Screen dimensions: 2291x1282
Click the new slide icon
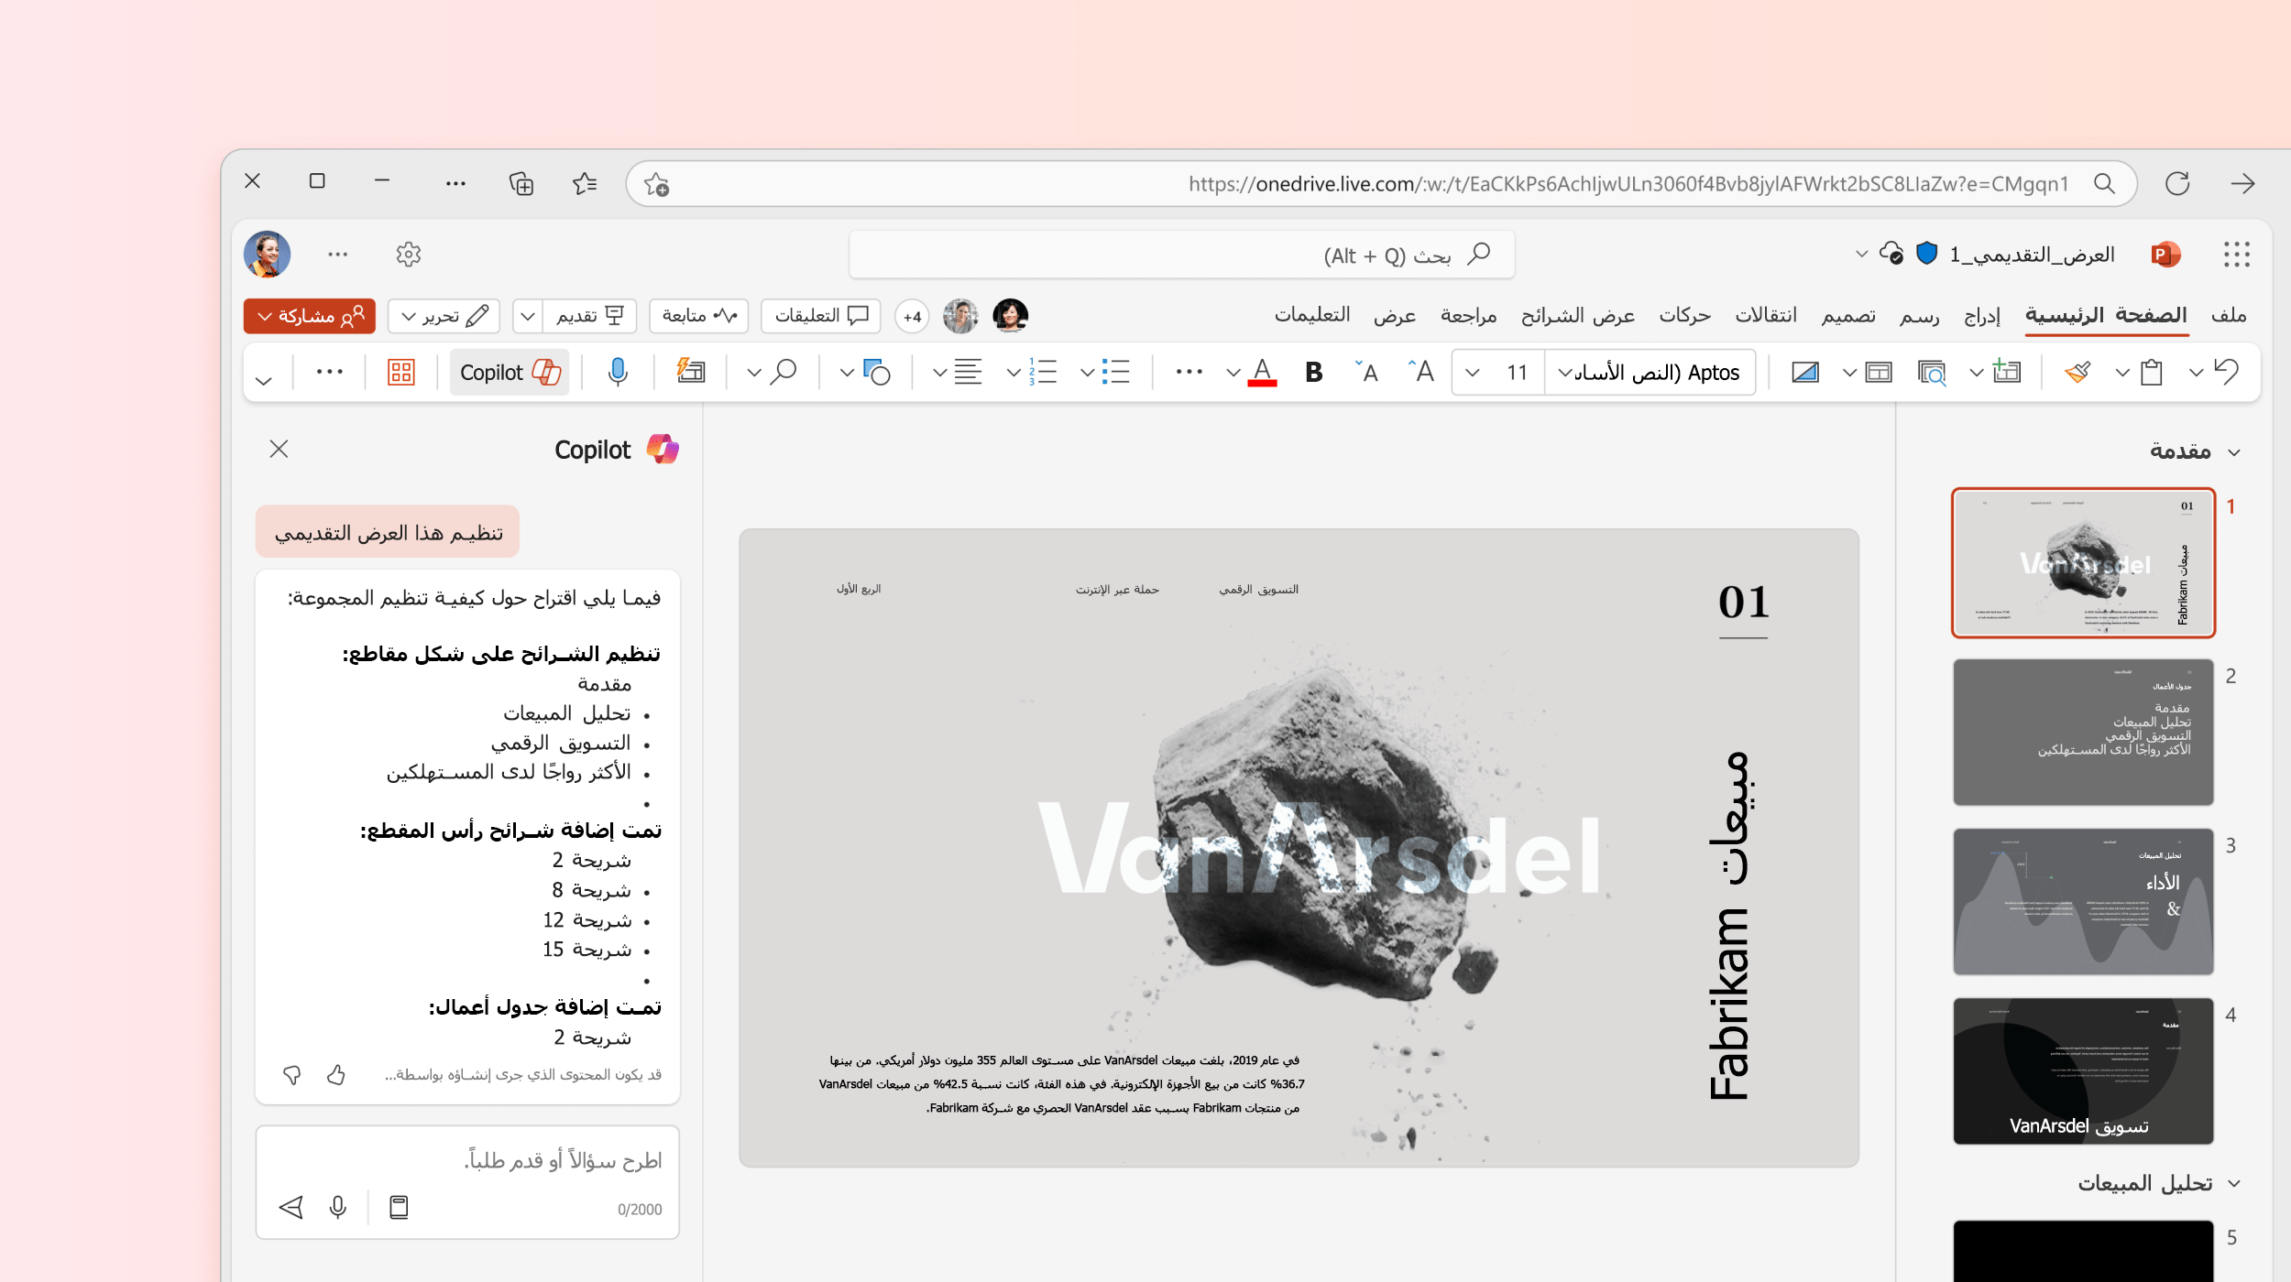[2006, 372]
